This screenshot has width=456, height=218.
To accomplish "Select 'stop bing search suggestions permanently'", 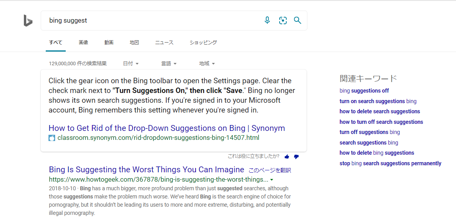I will 390,163.
